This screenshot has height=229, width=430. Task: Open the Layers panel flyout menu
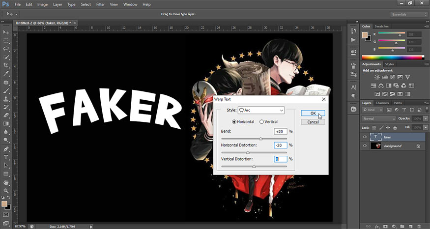point(426,103)
